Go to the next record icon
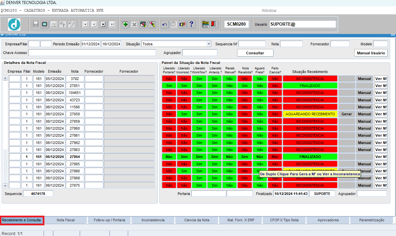Viewport: 396px width, 236px height. [x=103, y=24]
